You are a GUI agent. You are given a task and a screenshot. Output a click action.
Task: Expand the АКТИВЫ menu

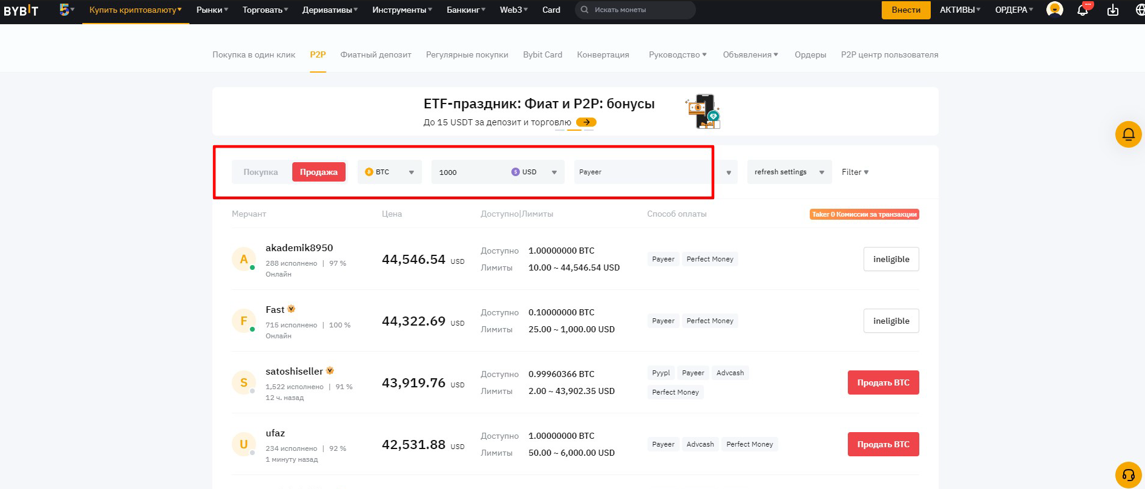click(960, 10)
